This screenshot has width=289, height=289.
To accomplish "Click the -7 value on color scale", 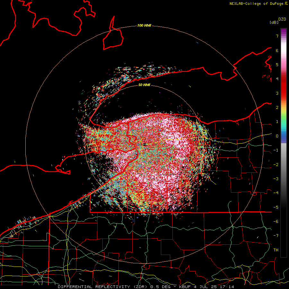I will [276, 236].
